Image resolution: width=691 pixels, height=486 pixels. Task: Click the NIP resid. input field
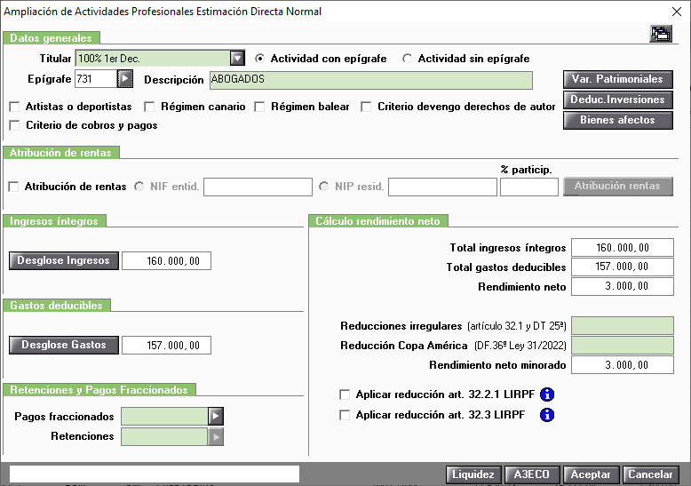click(442, 187)
